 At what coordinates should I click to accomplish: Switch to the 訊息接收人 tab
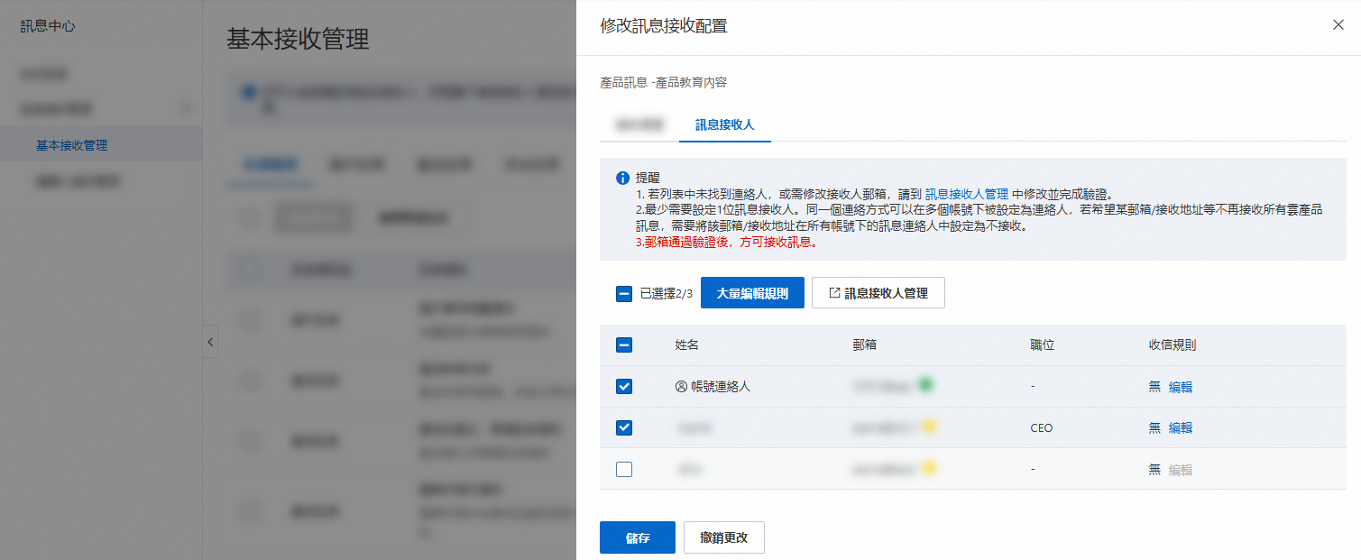pos(724,125)
